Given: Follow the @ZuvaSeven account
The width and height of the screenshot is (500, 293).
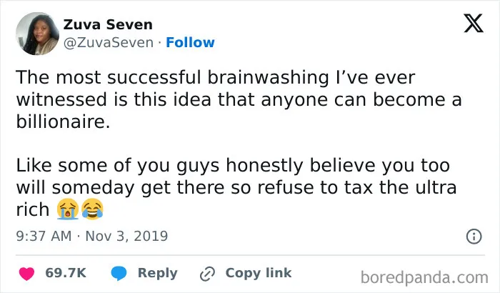Looking at the screenshot, I should [190, 42].
